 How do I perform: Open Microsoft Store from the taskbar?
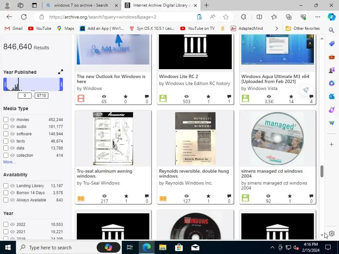(x=179, y=247)
